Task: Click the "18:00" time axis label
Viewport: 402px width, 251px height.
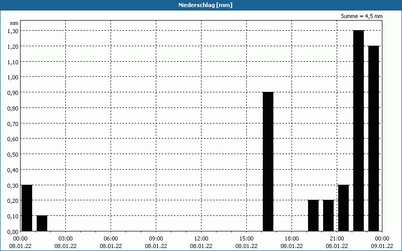Action: tap(292, 239)
